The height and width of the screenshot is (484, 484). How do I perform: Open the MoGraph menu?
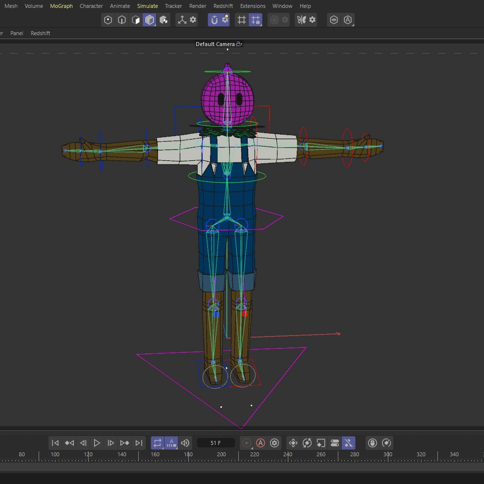[x=61, y=6]
